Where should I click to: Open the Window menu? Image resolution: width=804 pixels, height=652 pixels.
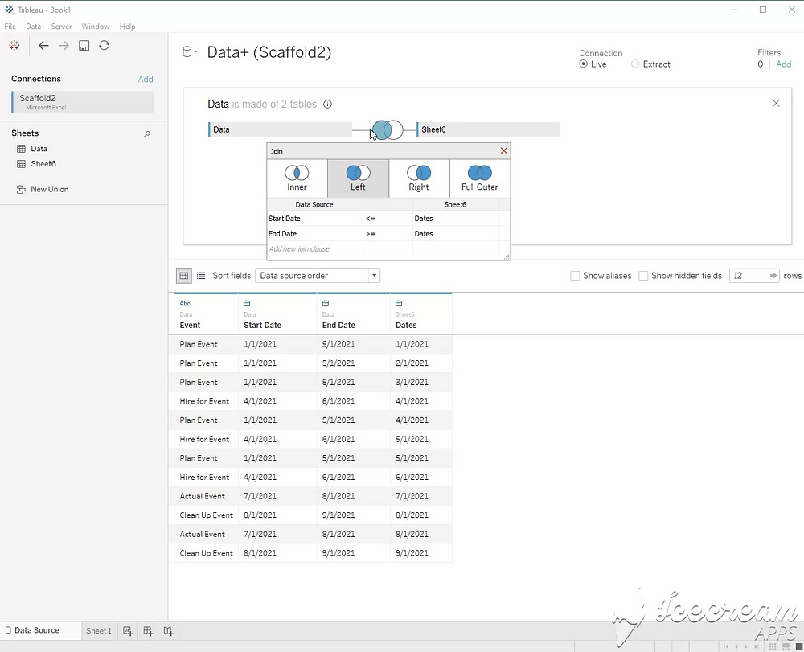click(x=96, y=27)
